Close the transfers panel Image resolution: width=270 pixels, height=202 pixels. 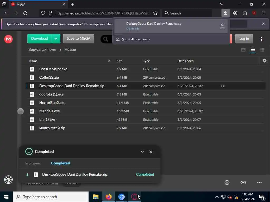(x=151, y=152)
